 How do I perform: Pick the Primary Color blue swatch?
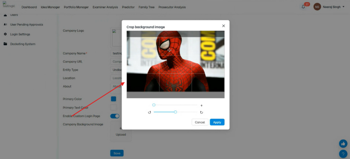[x=113, y=99]
